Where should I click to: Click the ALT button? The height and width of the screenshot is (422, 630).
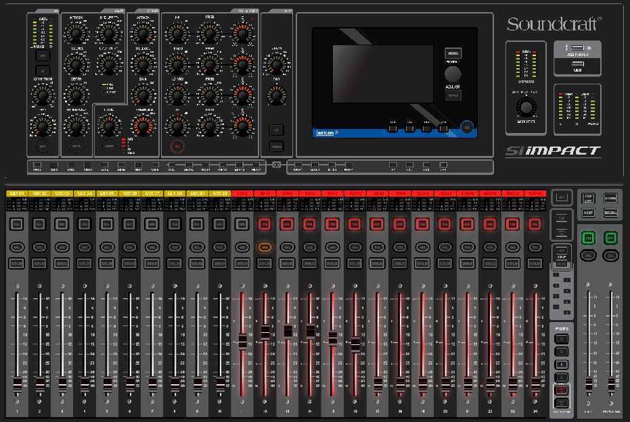561,197
